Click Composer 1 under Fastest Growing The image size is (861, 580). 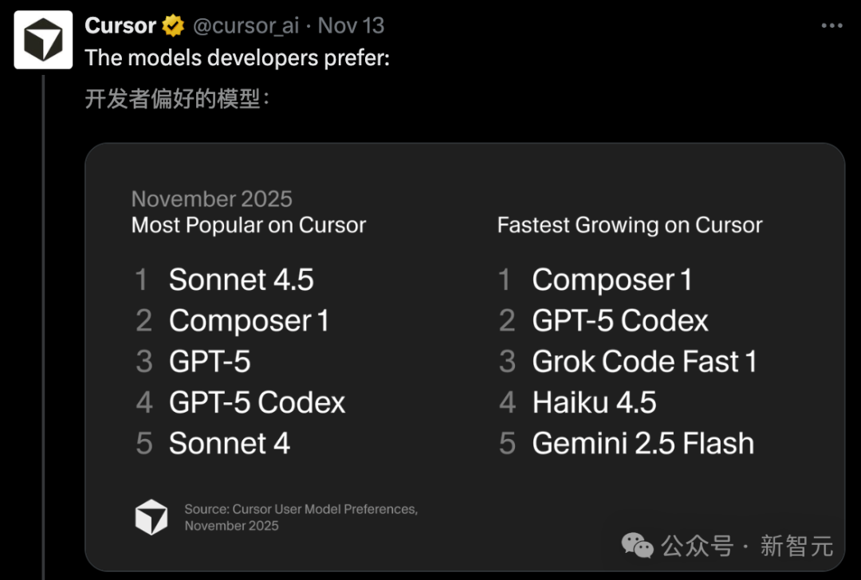tap(611, 280)
